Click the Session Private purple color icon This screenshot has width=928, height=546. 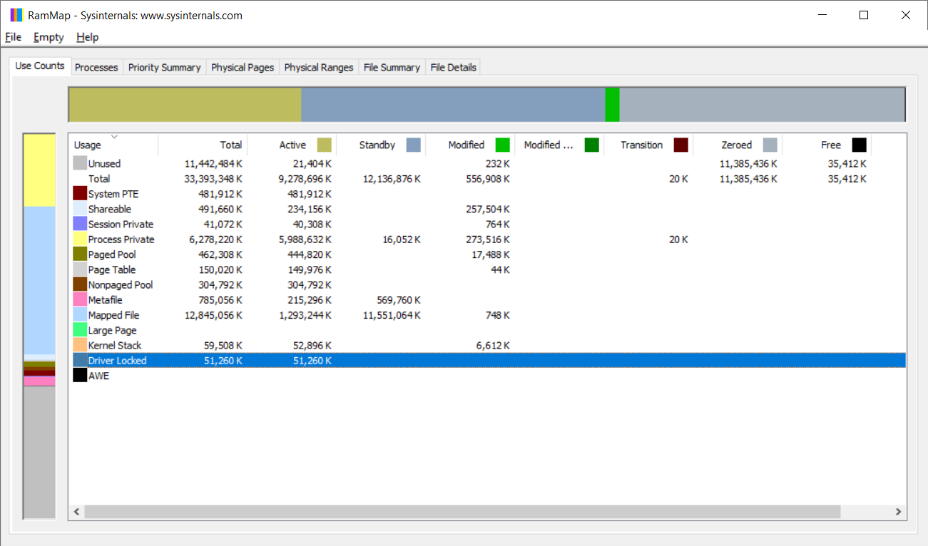80,224
